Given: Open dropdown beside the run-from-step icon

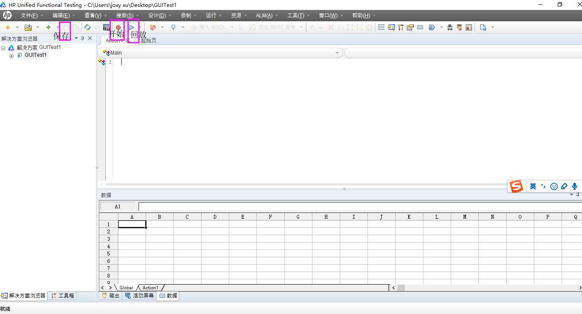Looking at the screenshot, I should [x=442, y=27].
